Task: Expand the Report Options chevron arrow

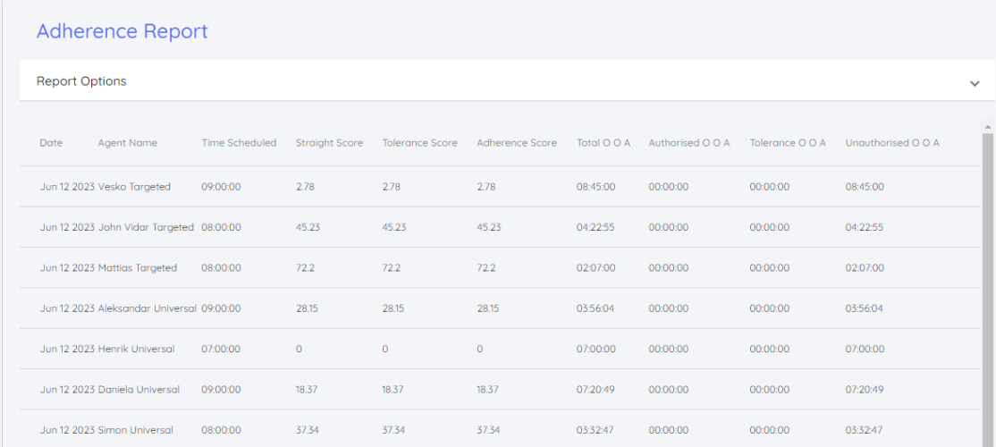Action: (974, 83)
